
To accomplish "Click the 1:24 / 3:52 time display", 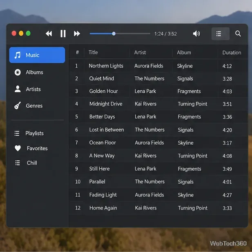I will coord(165,34).
